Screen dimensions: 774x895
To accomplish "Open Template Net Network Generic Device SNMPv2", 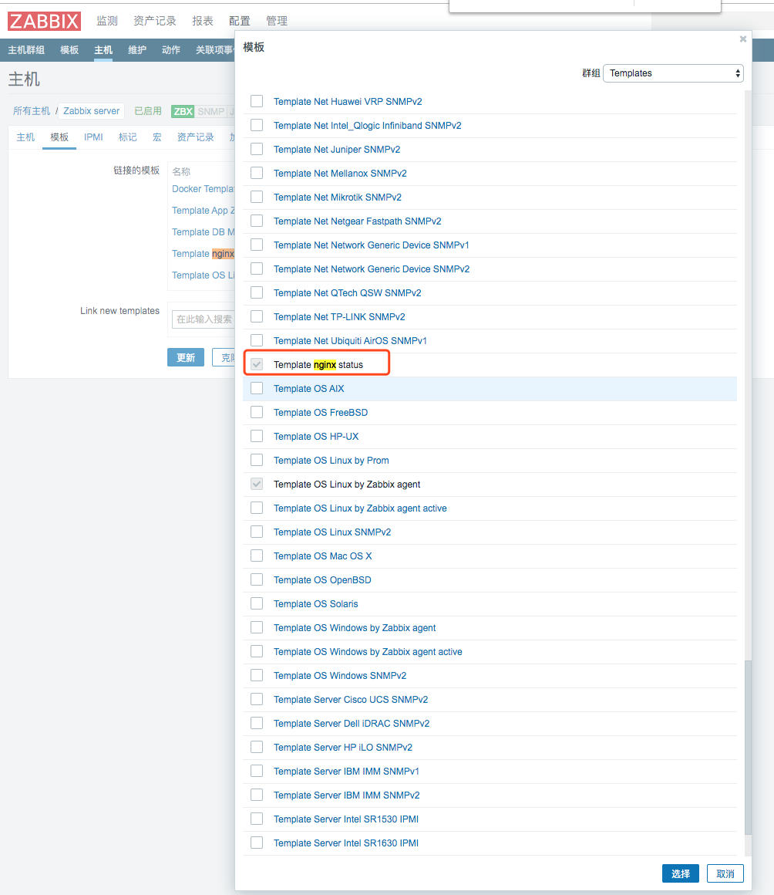I will [x=372, y=268].
